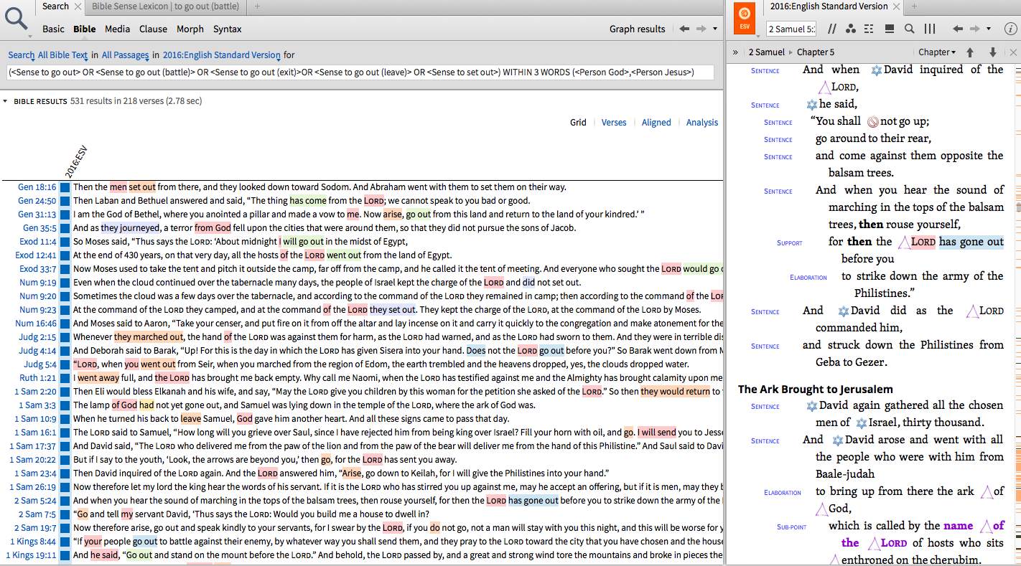Click the blue square in Exod 11:4 row

(x=65, y=242)
